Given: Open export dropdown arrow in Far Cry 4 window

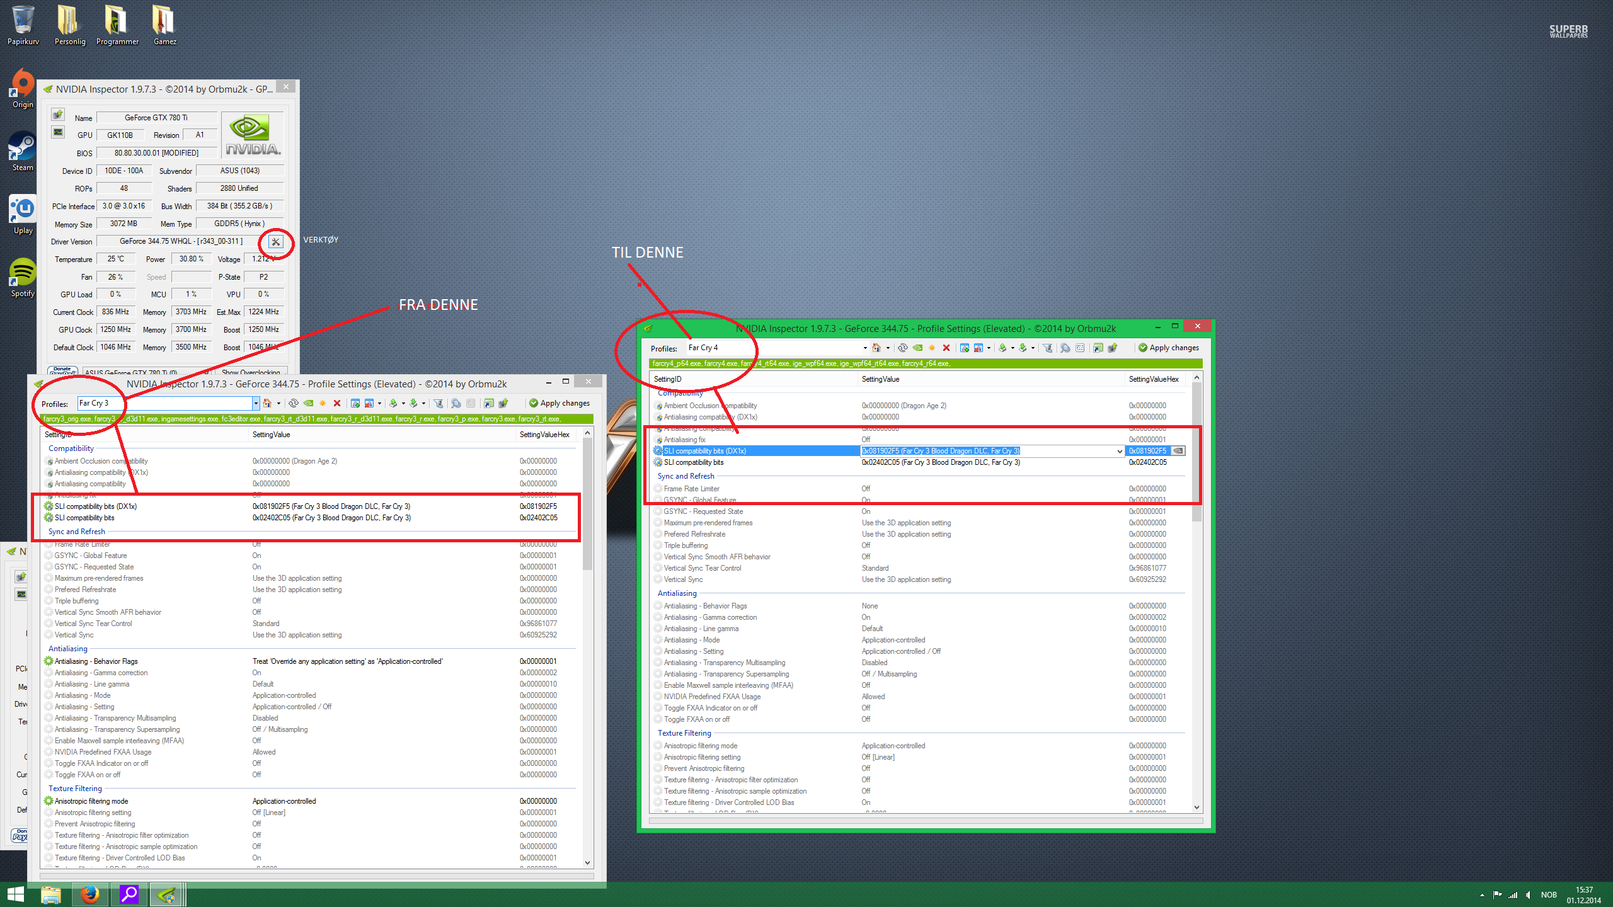Looking at the screenshot, I should point(1013,348).
